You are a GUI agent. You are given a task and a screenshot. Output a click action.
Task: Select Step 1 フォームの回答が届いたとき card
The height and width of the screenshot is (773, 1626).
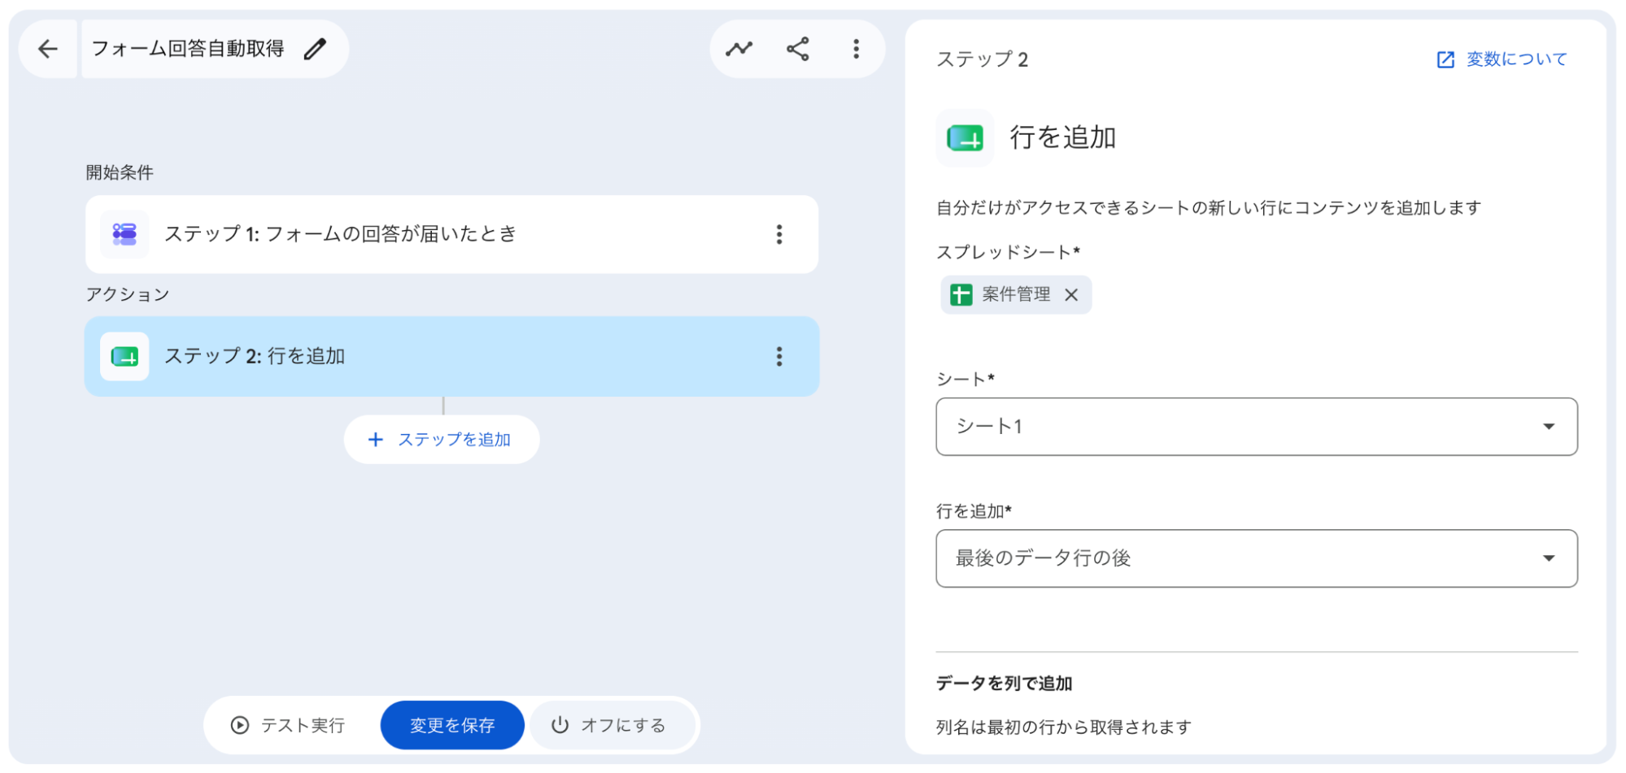pyautogui.click(x=451, y=235)
